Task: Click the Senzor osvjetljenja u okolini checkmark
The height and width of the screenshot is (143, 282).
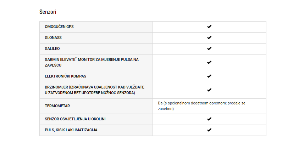Action: coord(209,119)
